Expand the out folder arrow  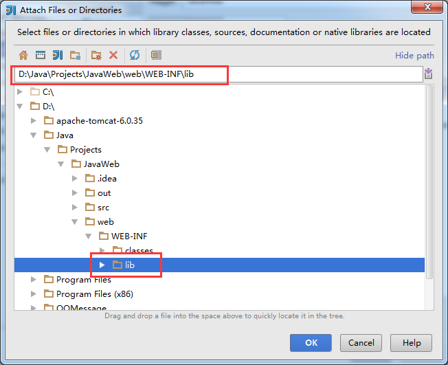click(x=75, y=193)
